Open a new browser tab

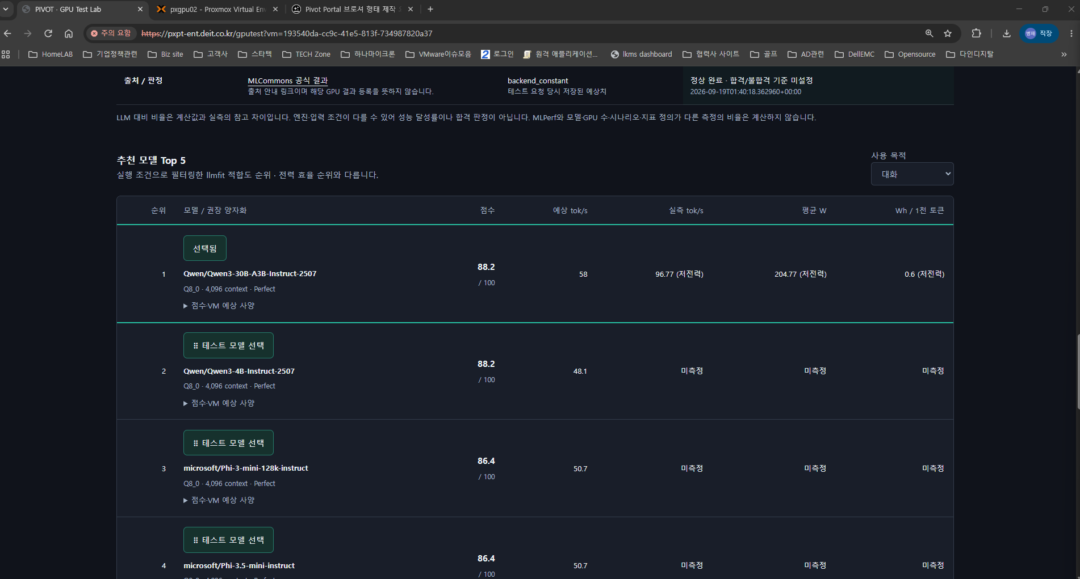click(430, 9)
